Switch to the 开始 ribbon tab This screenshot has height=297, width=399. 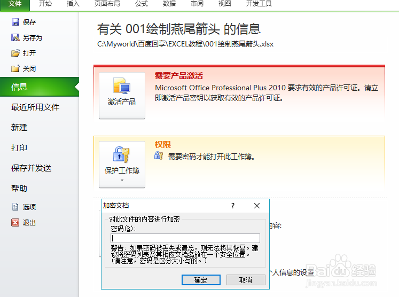coord(45,4)
